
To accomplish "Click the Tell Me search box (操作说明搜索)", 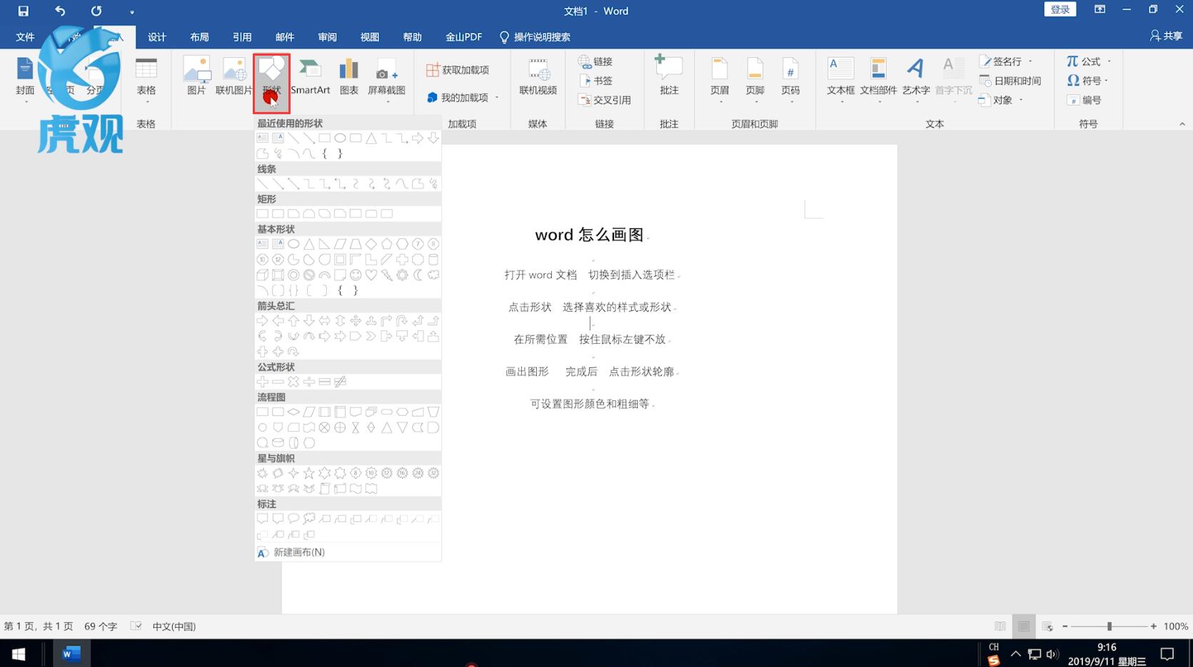I will click(535, 37).
